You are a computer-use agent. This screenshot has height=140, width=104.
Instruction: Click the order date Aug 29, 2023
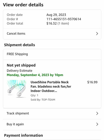(x=56, y=15)
